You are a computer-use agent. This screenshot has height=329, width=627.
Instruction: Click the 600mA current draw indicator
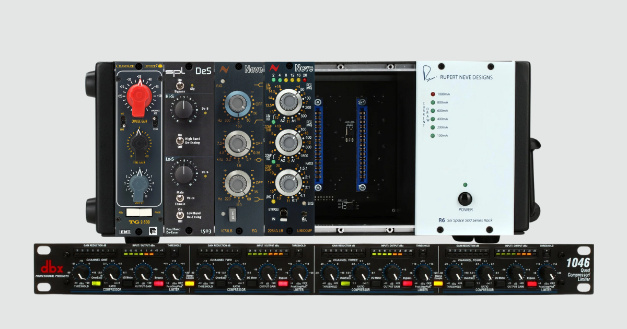coord(433,111)
